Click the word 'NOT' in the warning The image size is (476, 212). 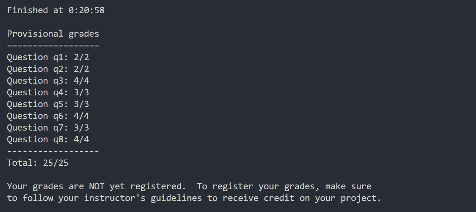[97, 186]
